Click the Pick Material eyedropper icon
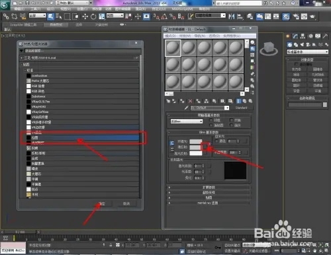The height and width of the screenshot is (255, 331). click(x=187, y=108)
